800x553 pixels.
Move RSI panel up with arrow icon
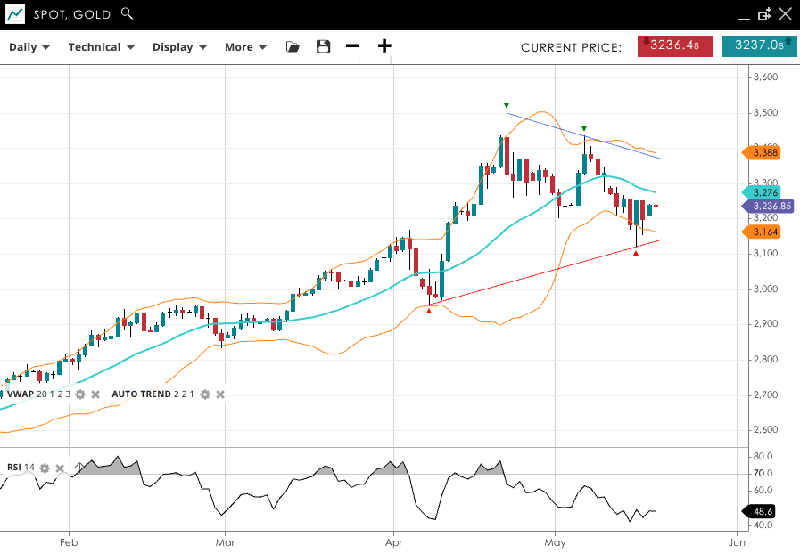click(x=78, y=468)
